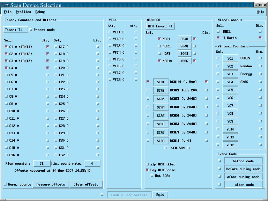Toggle the Dis. checkbox for SCA1
Image resolution: width=268 pixels, height=201 pixels.
tap(206, 82)
